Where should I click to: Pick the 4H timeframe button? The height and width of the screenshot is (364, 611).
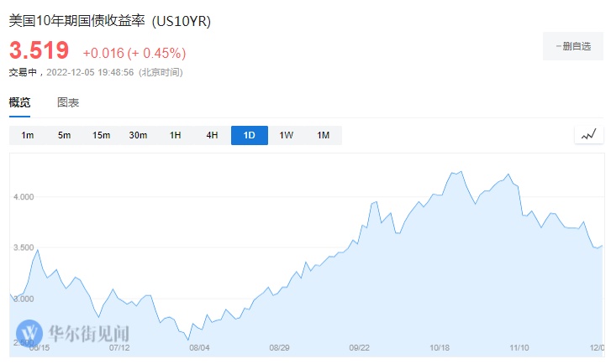[x=213, y=135]
